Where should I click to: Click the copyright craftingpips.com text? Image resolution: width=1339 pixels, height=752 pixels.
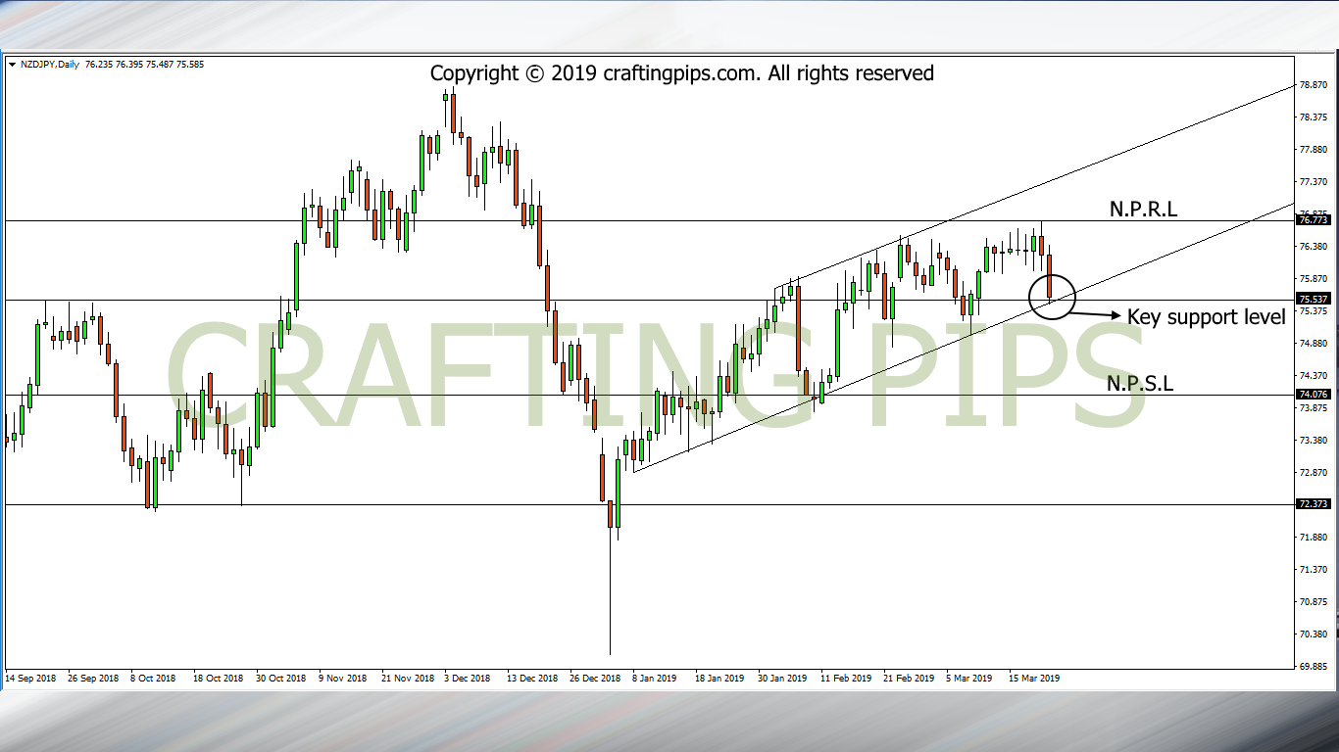682,73
